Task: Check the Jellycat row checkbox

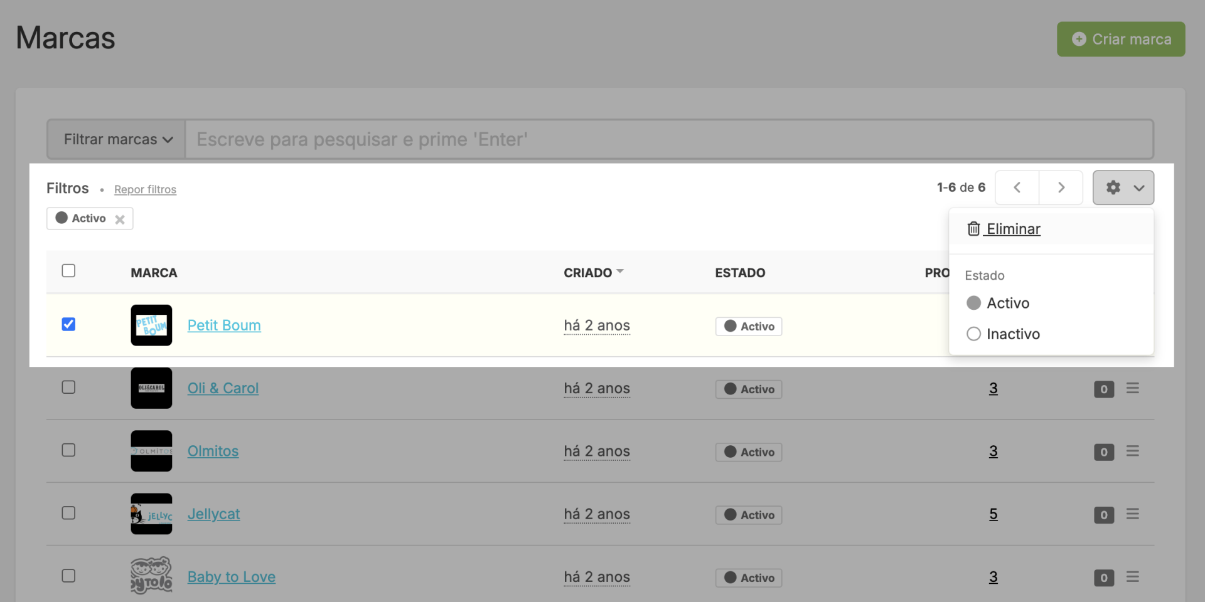Action: [x=69, y=513]
